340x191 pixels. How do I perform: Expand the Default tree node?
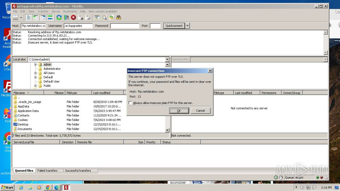[x=35, y=77]
